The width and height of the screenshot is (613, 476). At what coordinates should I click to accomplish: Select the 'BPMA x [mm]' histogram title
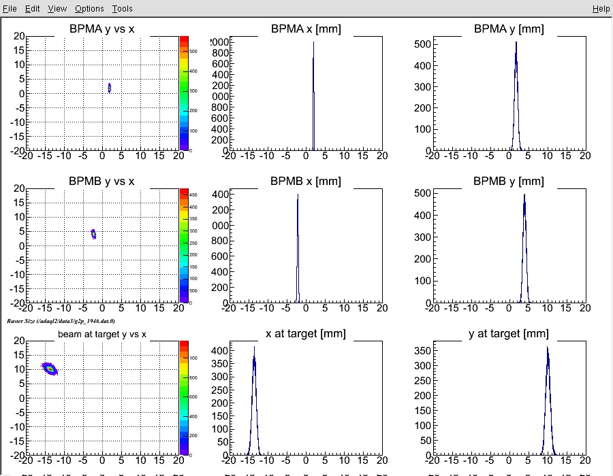click(x=306, y=29)
